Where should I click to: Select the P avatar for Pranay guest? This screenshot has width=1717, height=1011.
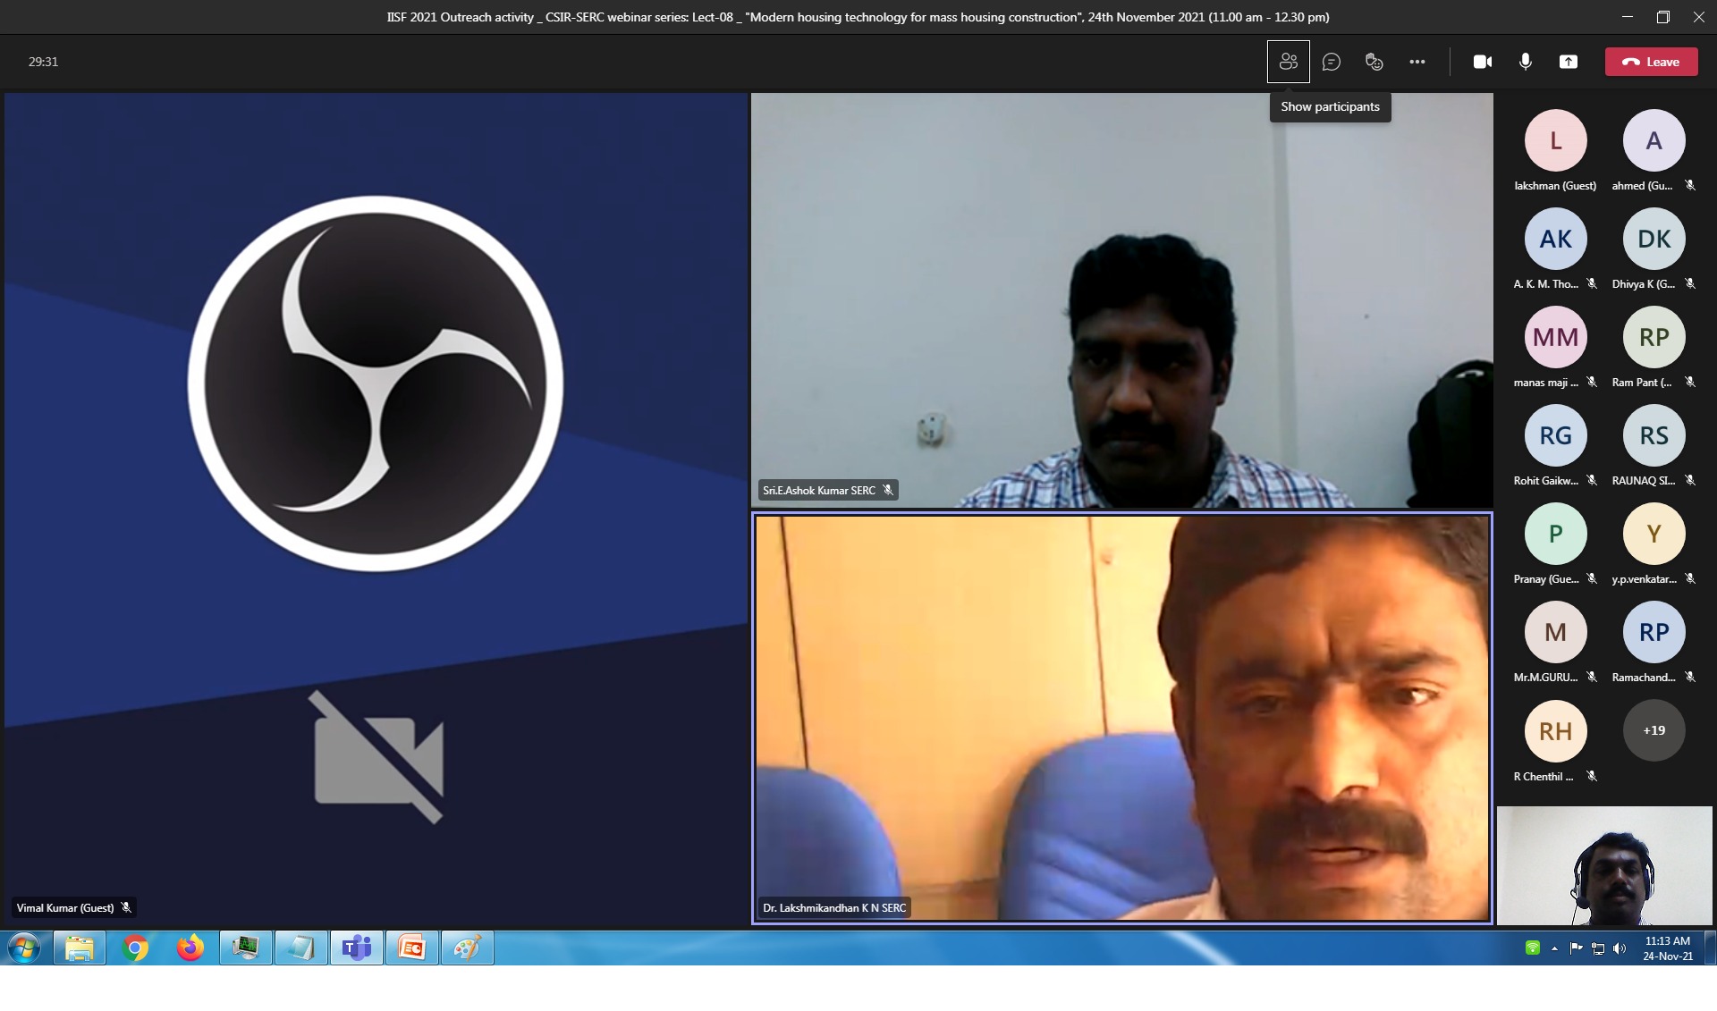click(x=1555, y=534)
